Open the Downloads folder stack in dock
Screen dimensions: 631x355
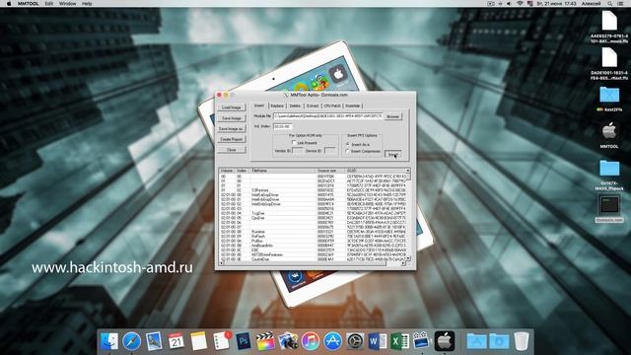click(x=499, y=341)
